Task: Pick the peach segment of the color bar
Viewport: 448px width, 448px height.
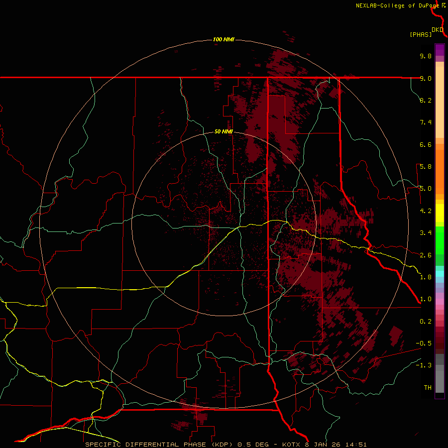Action: click(x=440, y=100)
